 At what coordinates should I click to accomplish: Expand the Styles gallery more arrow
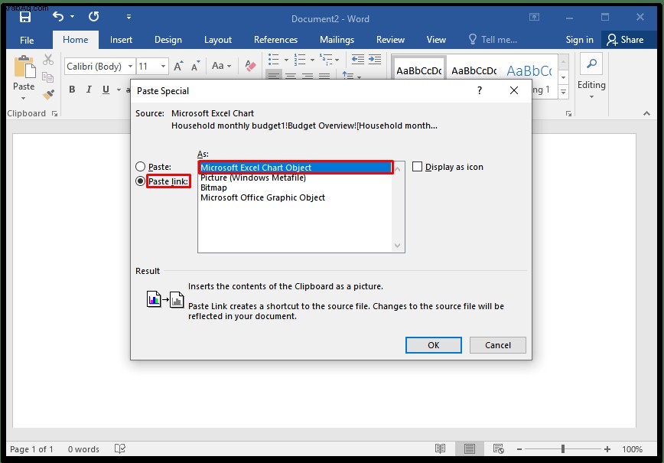[x=563, y=91]
